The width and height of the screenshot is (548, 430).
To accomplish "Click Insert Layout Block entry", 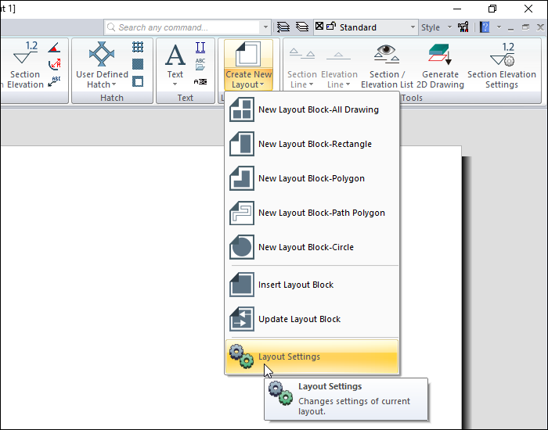I will (296, 285).
